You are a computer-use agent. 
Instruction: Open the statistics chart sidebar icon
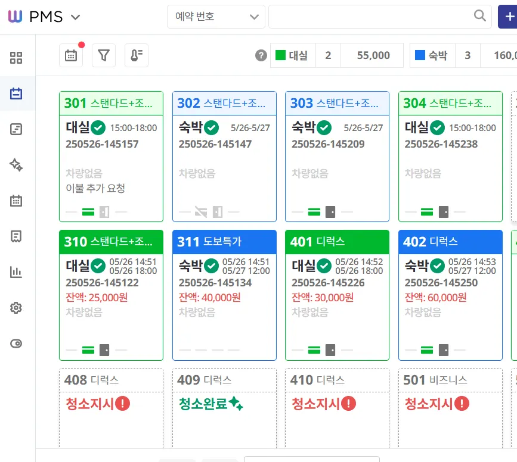(16, 272)
